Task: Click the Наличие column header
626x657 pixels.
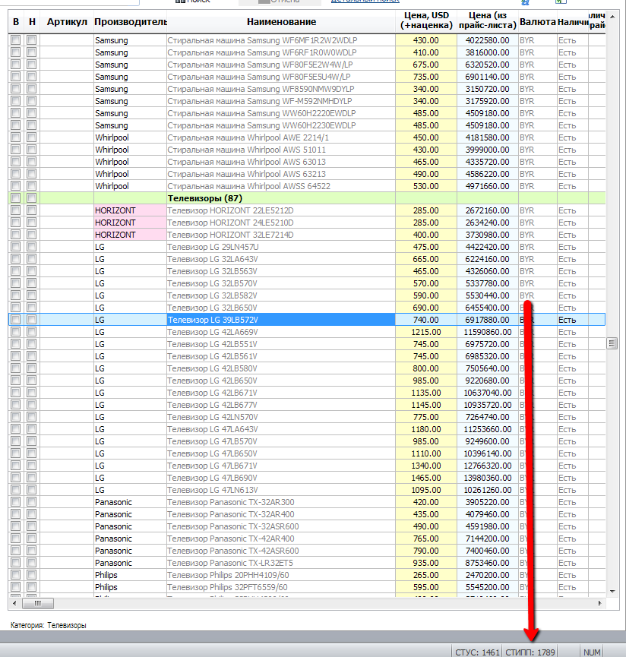Action: pos(573,22)
